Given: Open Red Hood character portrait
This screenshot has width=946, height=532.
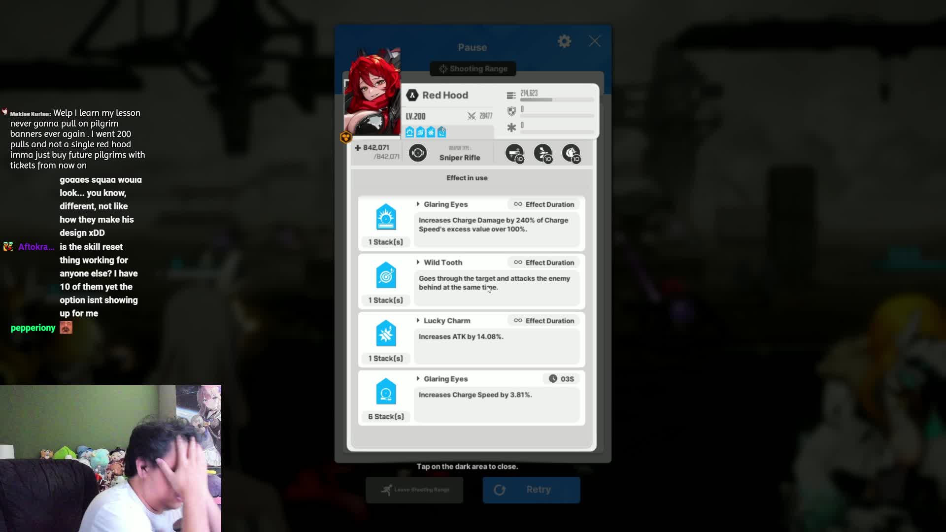Looking at the screenshot, I should pyautogui.click(x=373, y=92).
